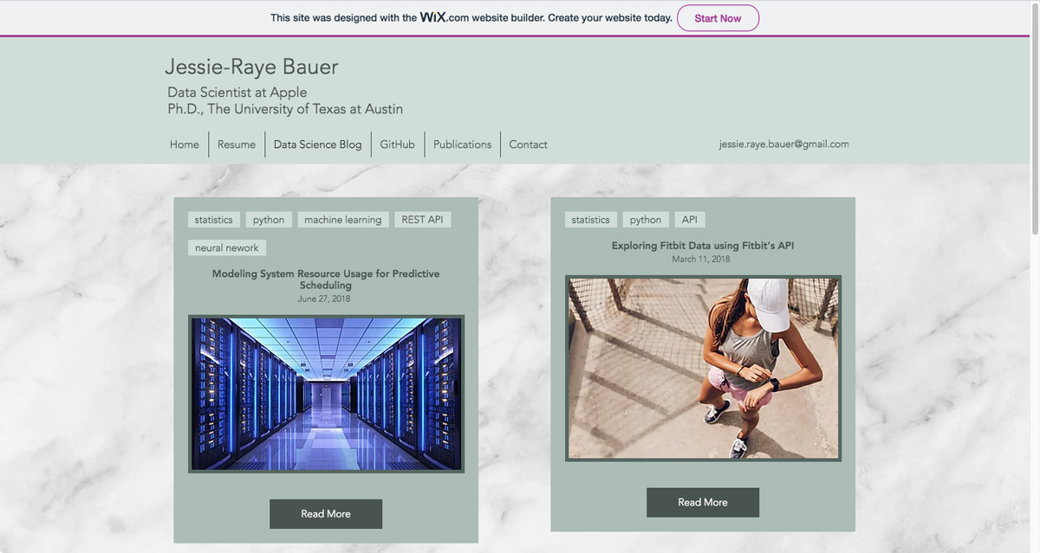Open the Modeling System Resource Usage article title
Screen dimensions: 1040x553
[x=326, y=279]
